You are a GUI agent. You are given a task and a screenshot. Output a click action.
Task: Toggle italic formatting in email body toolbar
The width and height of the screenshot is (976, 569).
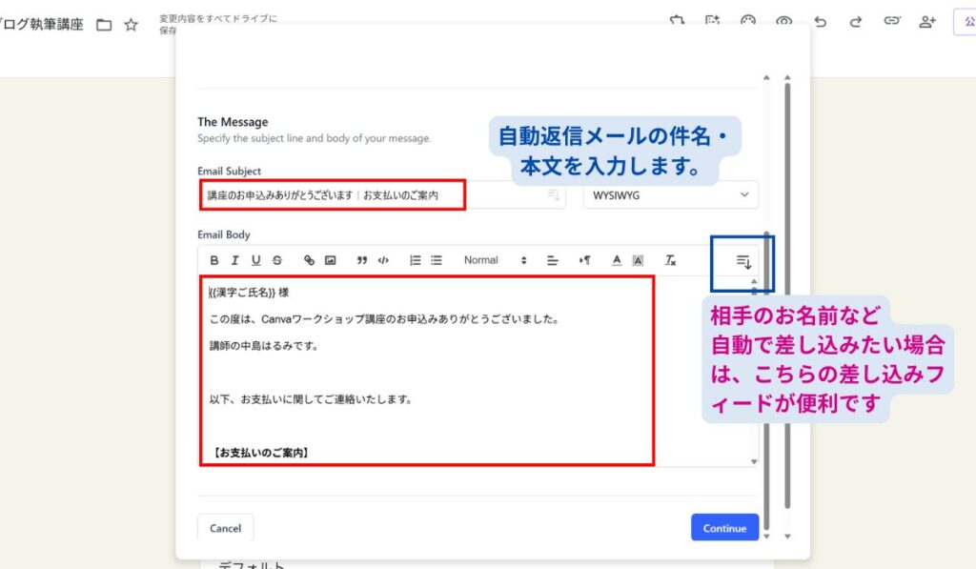(x=234, y=260)
